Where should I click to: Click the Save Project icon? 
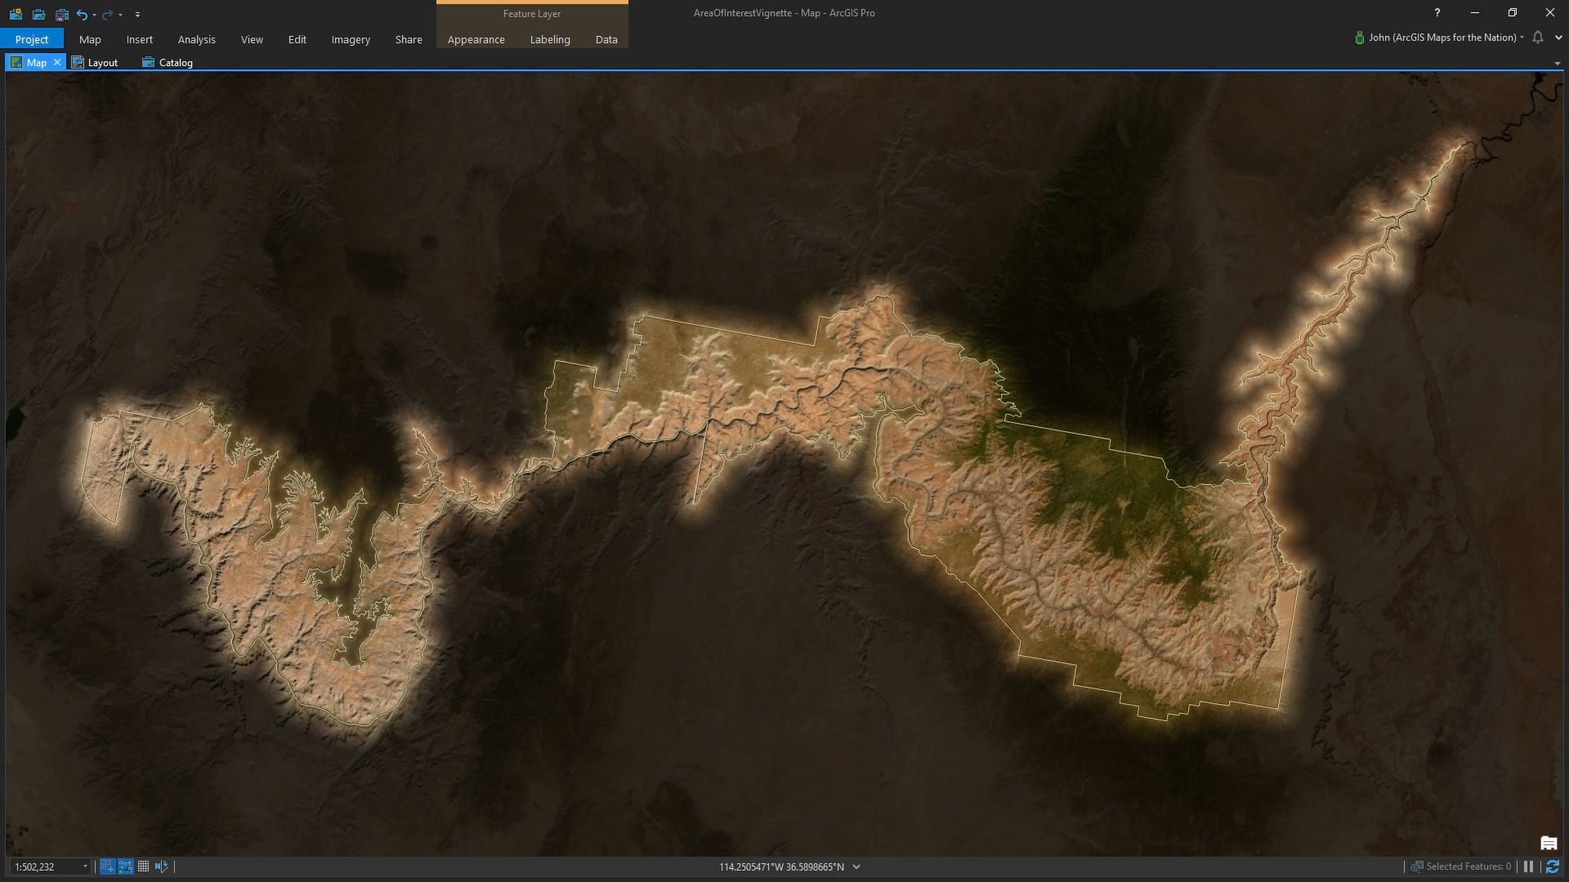(x=61, y=14)
